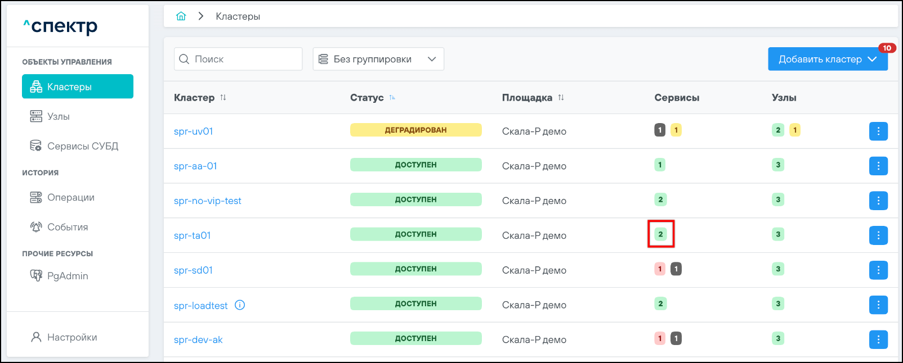Open Сервисы СУБД in sidebar
This screenshot has width=903, height=363.
click(82, 146)
